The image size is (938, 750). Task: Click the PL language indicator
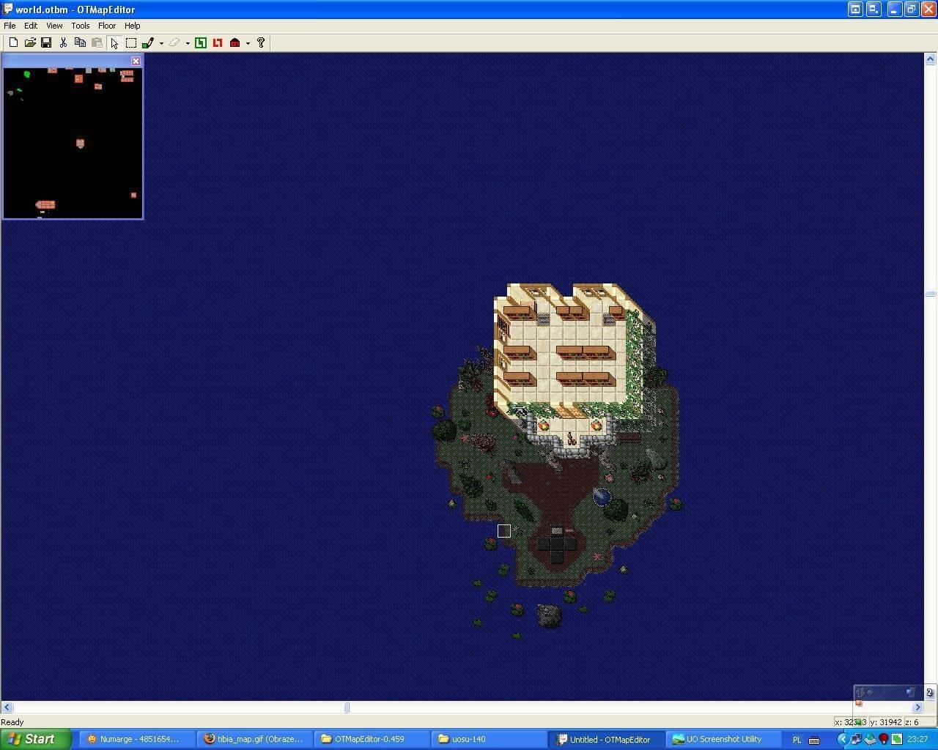pyautogui.click(x=797, y=740)
